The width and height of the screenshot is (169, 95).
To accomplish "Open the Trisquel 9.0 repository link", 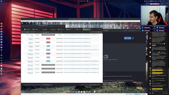I will 30,50.
